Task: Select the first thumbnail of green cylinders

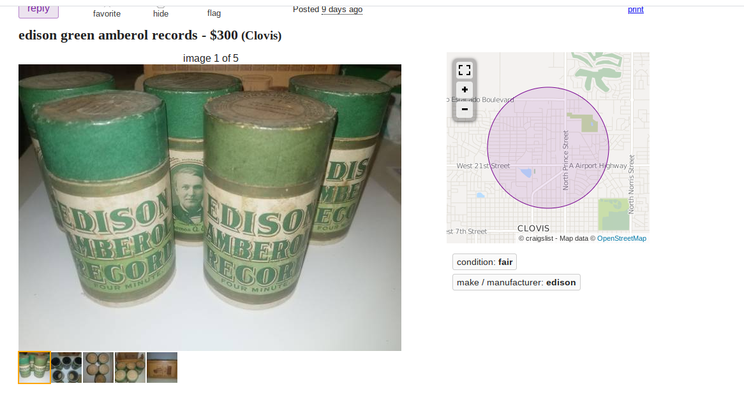Action: pyautogui.click(x=34, y=368)
